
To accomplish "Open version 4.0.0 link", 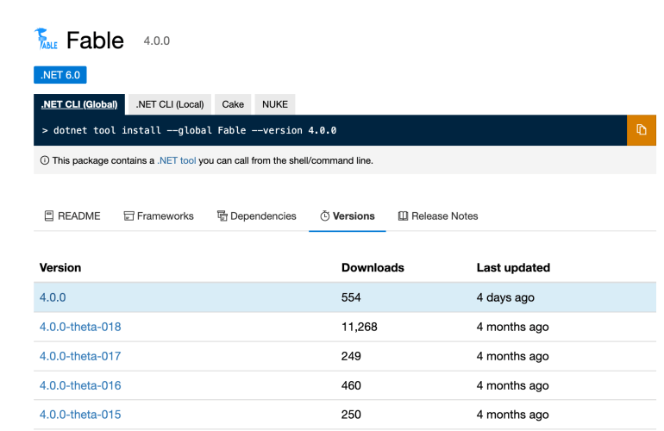I will [53, 297].
